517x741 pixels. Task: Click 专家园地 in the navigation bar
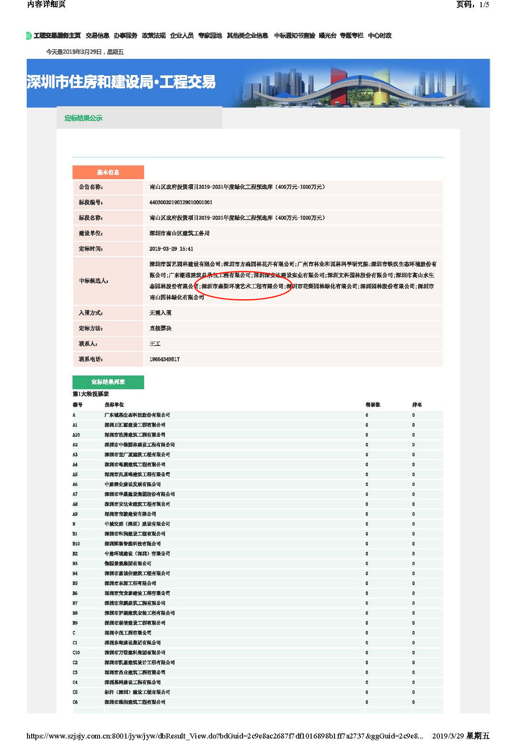click(x=210, y=36)
